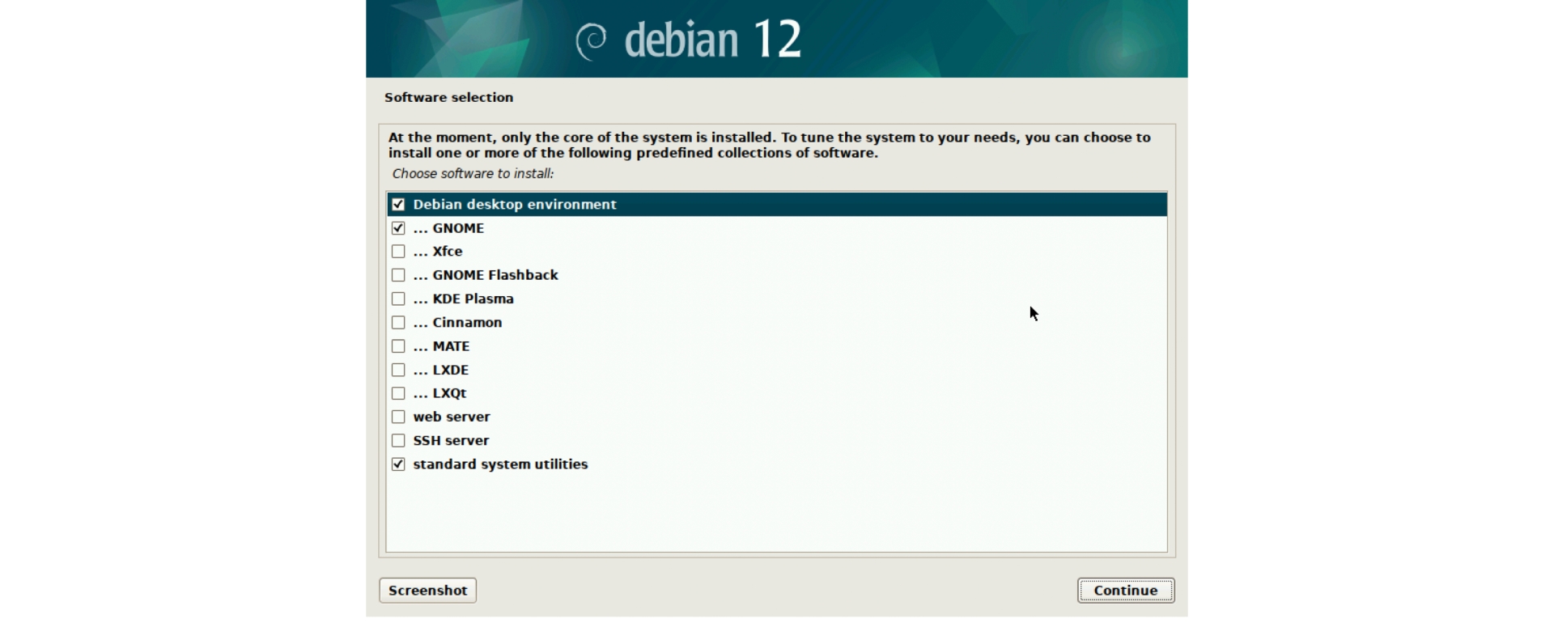Click the "debian 12" banner title text
Viewport: 1554px width, 623px height.
pyautogui.click(x=712, y=40)
